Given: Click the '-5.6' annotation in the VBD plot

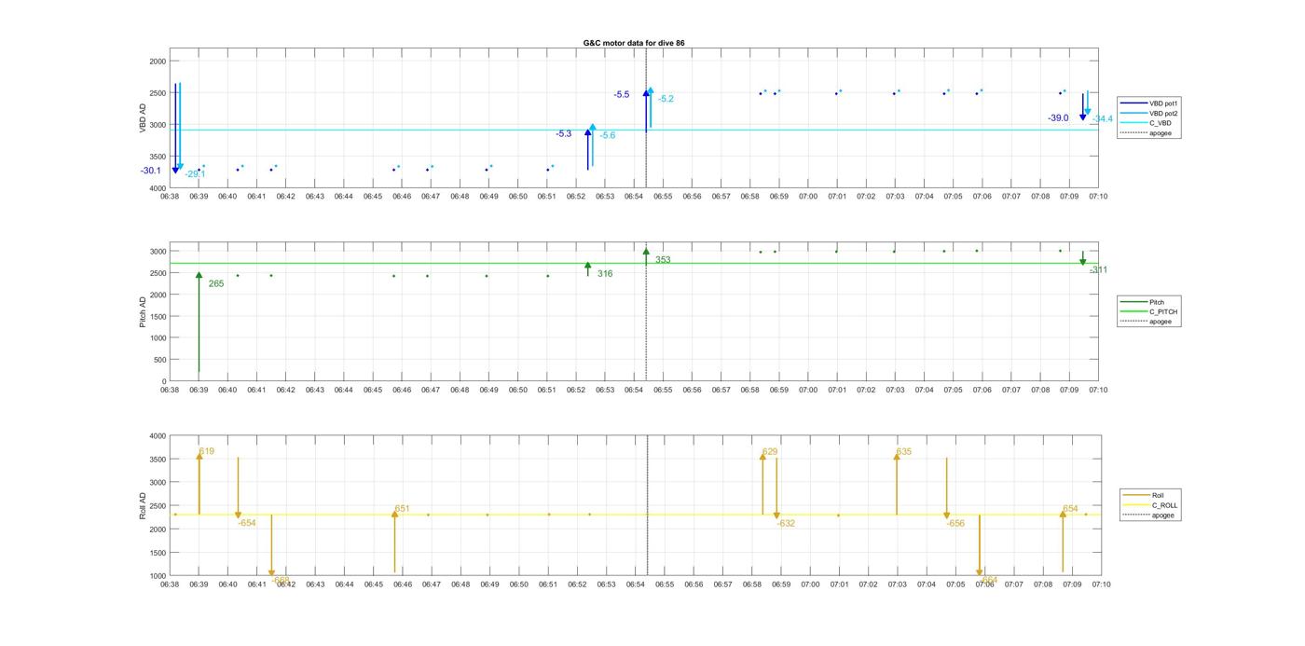Looking at the screenshot, I should [608, 136].
